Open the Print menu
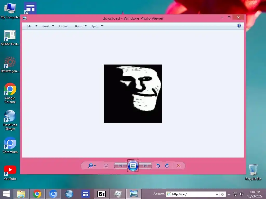 [46, 26]
